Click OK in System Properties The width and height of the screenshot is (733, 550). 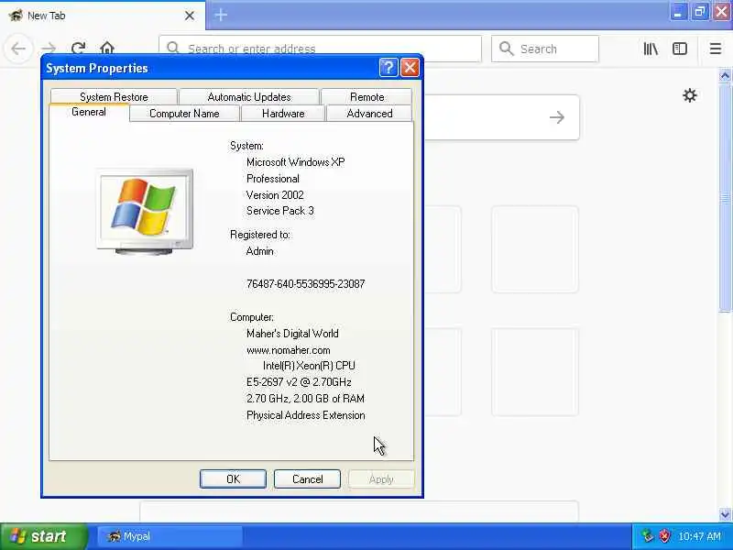click(233, 478)
